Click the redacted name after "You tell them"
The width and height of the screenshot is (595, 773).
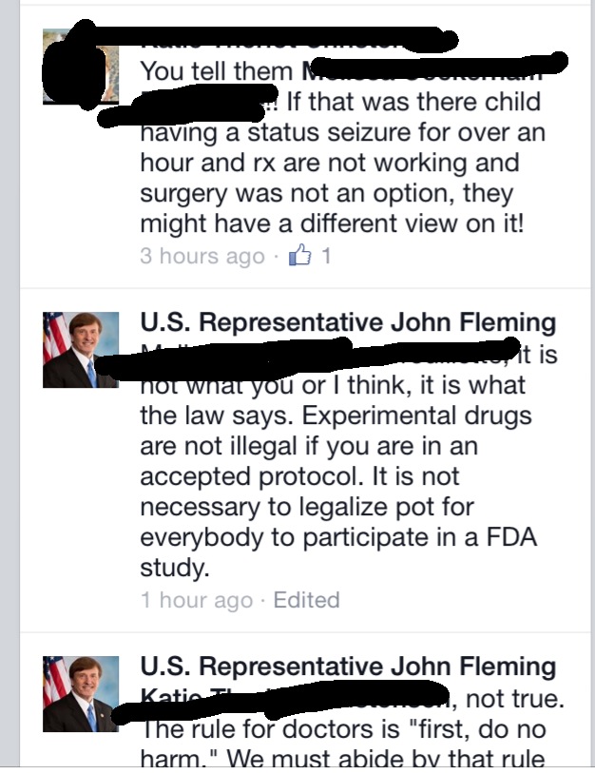pyautogui.click(x=428, y=70)
